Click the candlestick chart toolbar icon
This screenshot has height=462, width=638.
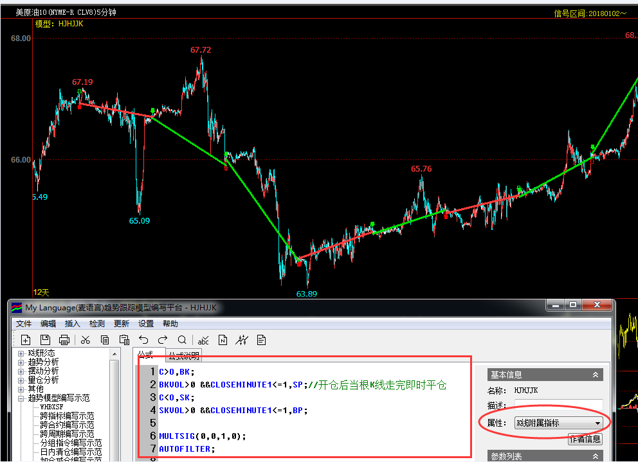[x=242, y=340]
